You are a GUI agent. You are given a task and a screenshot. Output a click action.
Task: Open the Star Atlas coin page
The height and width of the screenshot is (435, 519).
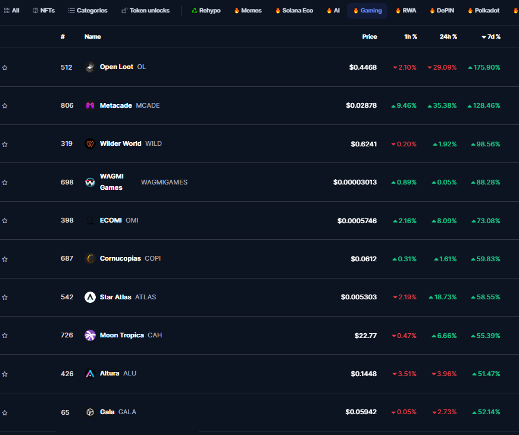[x=115, y=297]
